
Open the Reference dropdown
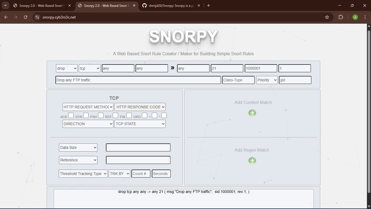click(78, 160)
